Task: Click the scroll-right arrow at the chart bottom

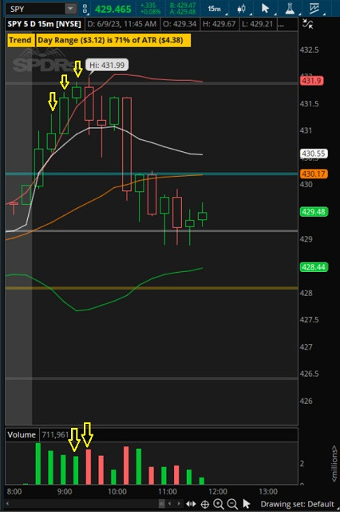Action: (x=178, y=503)
